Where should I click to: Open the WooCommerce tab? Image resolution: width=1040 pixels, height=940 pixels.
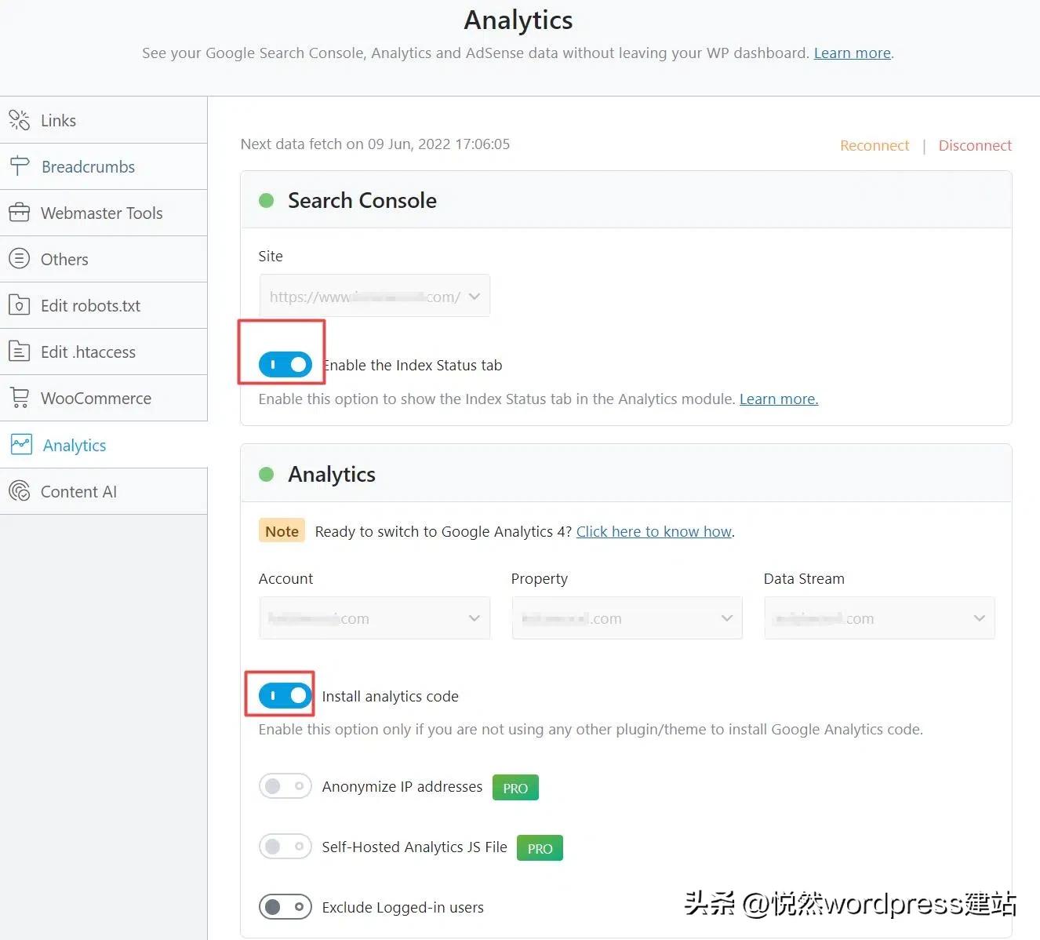pyautogui.click(x=104, y=398)
